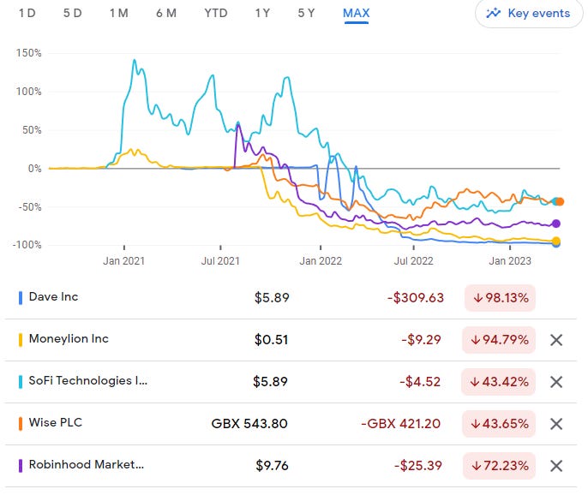Click the Jul 2021 axis label
588x495 pixels.
220,261
